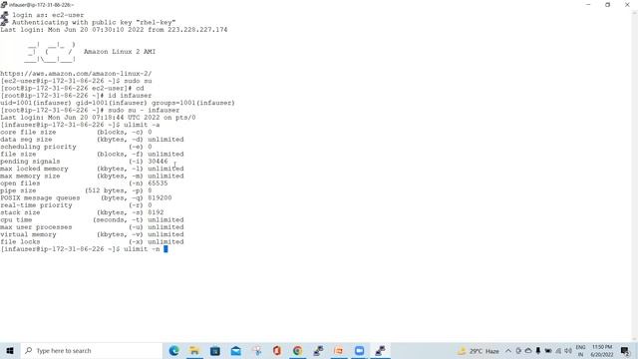638x359 pixels.
Task: Switch to the active PuTTY session taskbar icon
Action: 380,351
